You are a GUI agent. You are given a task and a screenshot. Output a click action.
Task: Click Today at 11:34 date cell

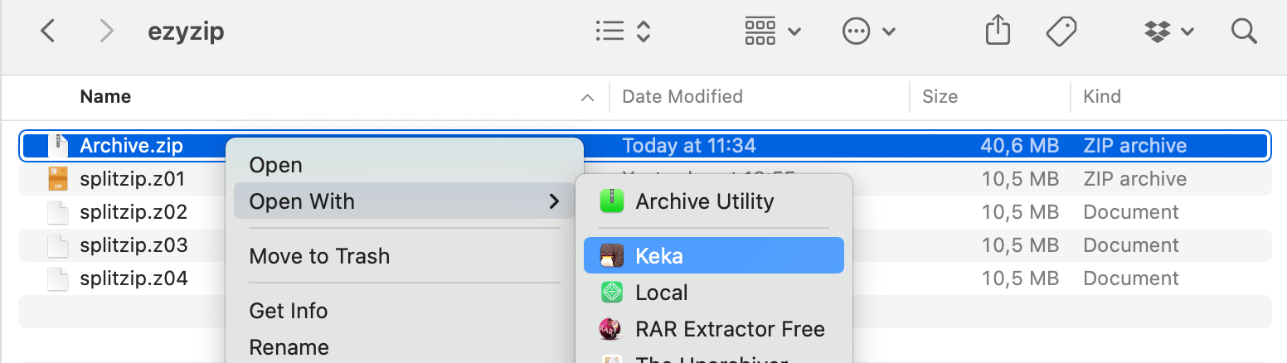(689, 146)
